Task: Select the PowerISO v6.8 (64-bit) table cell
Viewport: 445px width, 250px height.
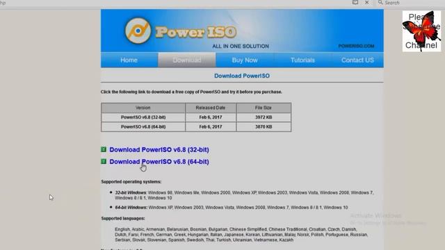Action: (143, 126)
